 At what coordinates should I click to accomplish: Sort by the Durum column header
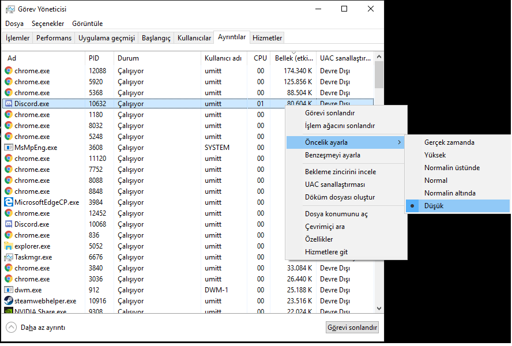158,58
